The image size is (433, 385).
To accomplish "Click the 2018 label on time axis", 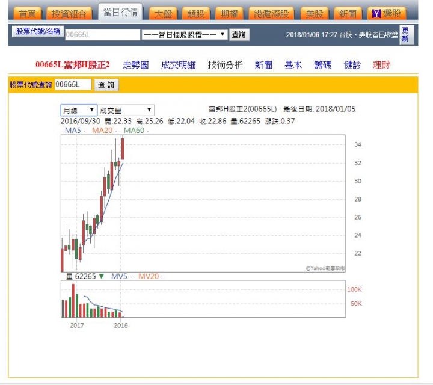I will point(121,325).
